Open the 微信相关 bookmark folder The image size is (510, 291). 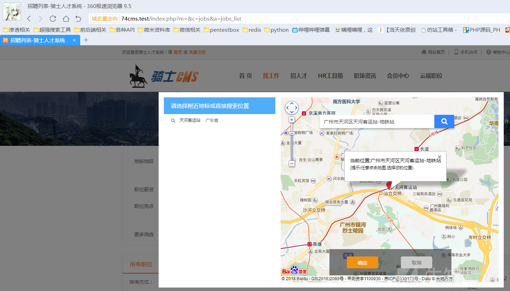187,30
